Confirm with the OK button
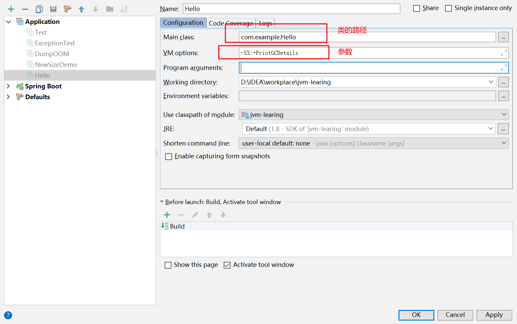517x324 pixels. pos(416,315)
